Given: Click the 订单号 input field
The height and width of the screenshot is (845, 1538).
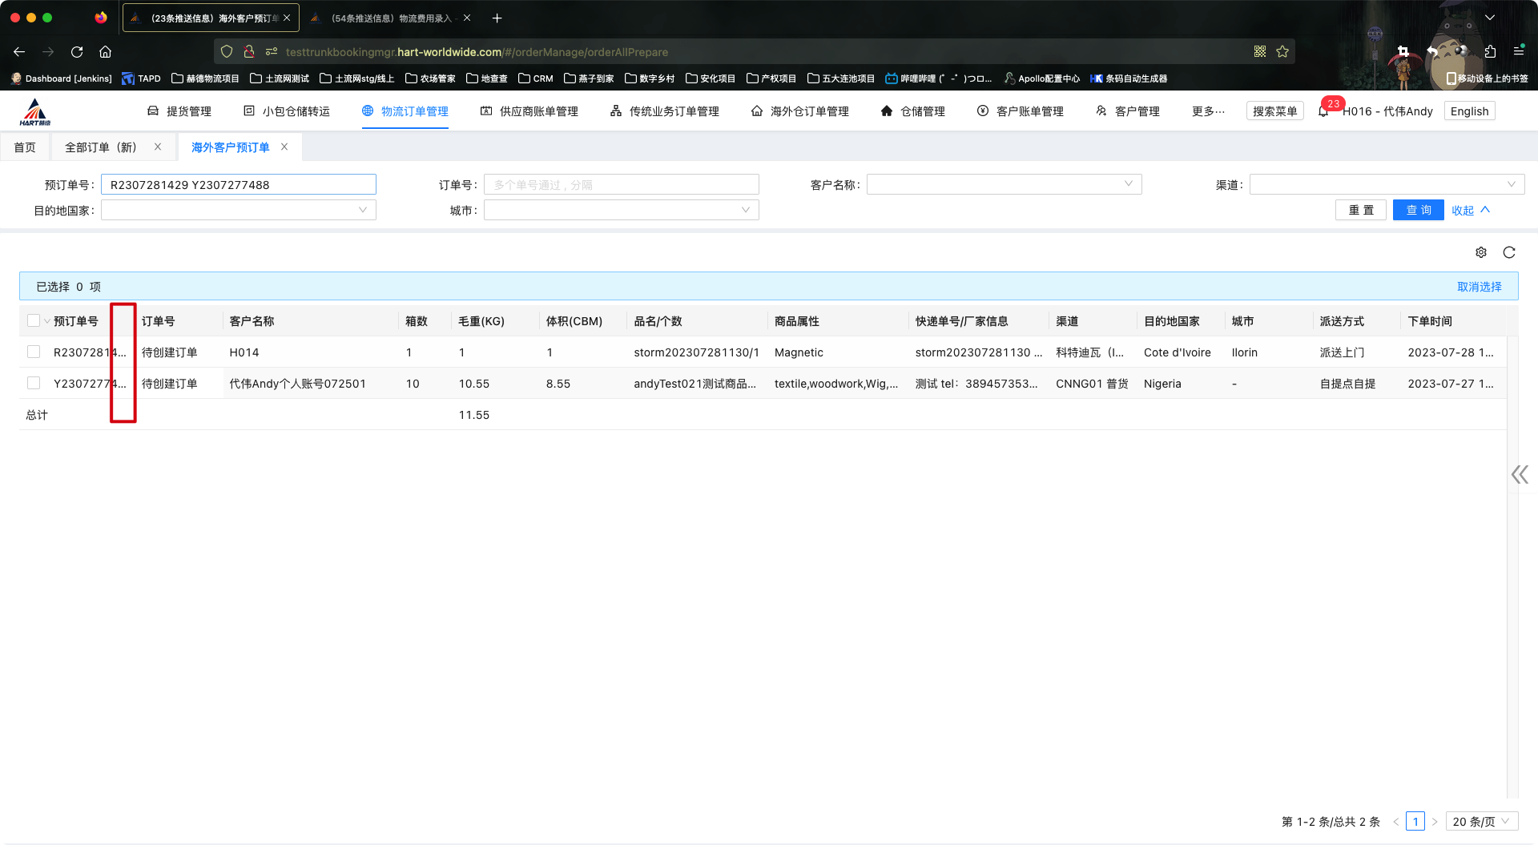Looking at the screenshot, I should point(621,185).
